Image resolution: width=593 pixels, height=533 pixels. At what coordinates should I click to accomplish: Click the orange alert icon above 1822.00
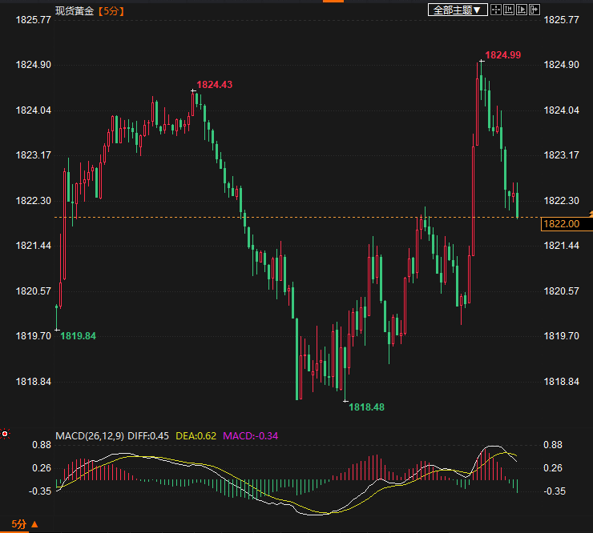[x=590, y=213]
